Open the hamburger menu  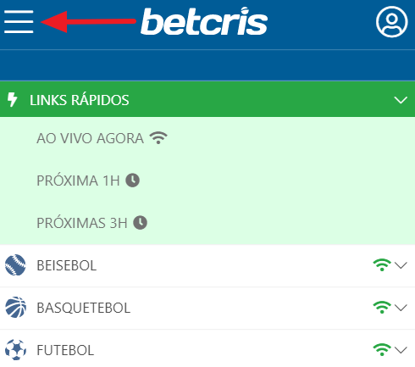(x=19, y=22)
